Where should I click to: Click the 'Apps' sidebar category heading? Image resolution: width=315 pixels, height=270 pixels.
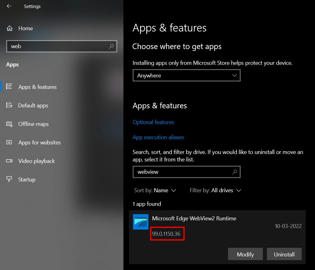point(12,64)
